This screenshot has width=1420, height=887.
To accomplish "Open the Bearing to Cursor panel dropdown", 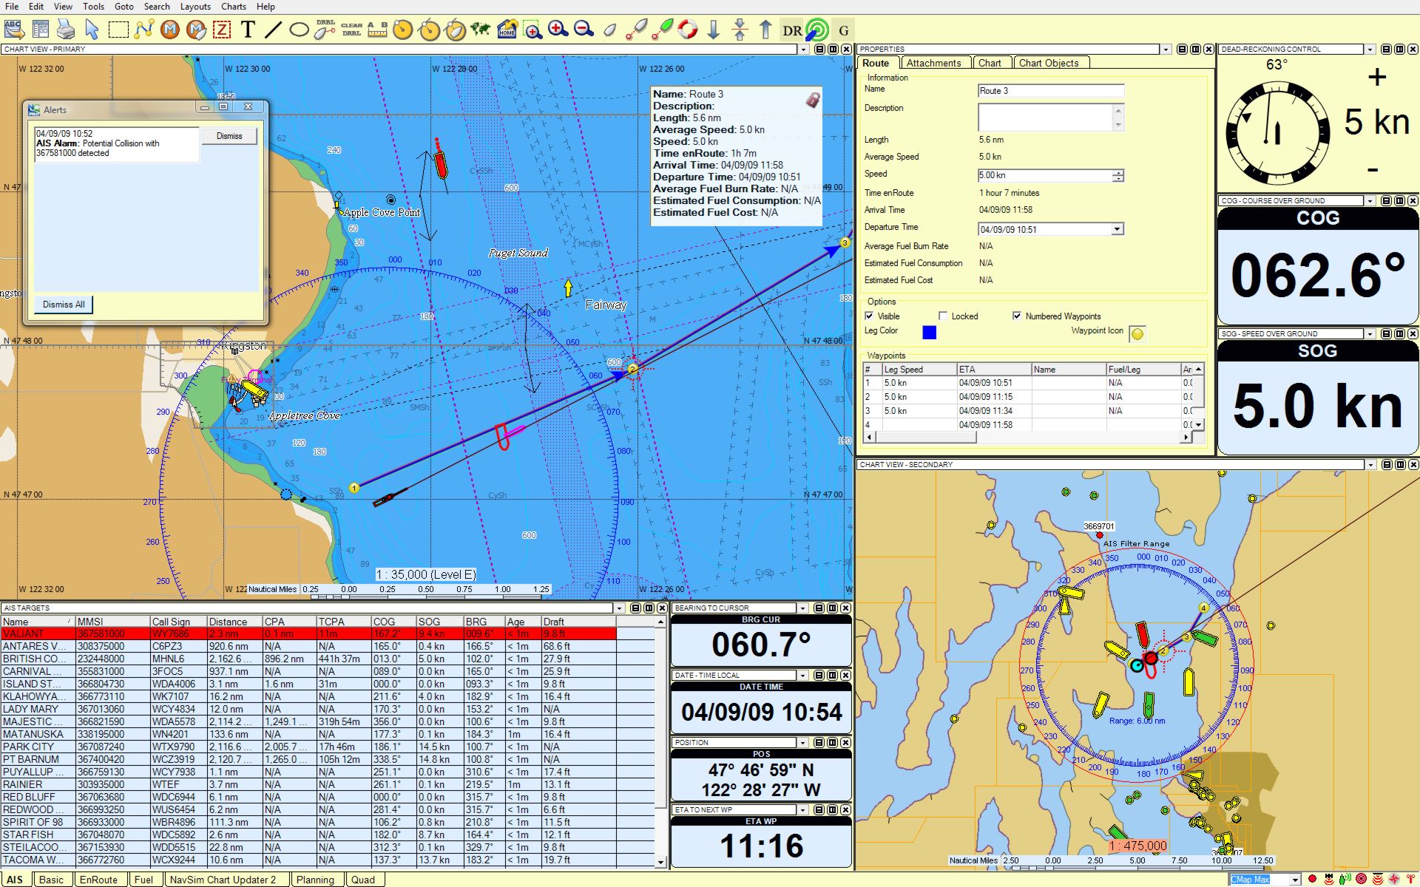I will coord(803,608).
